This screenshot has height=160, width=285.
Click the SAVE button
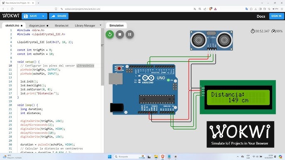(x=31, y=16)
